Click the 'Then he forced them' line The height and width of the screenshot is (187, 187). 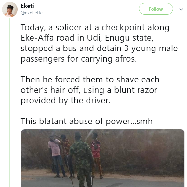click(x=90, y=79)
